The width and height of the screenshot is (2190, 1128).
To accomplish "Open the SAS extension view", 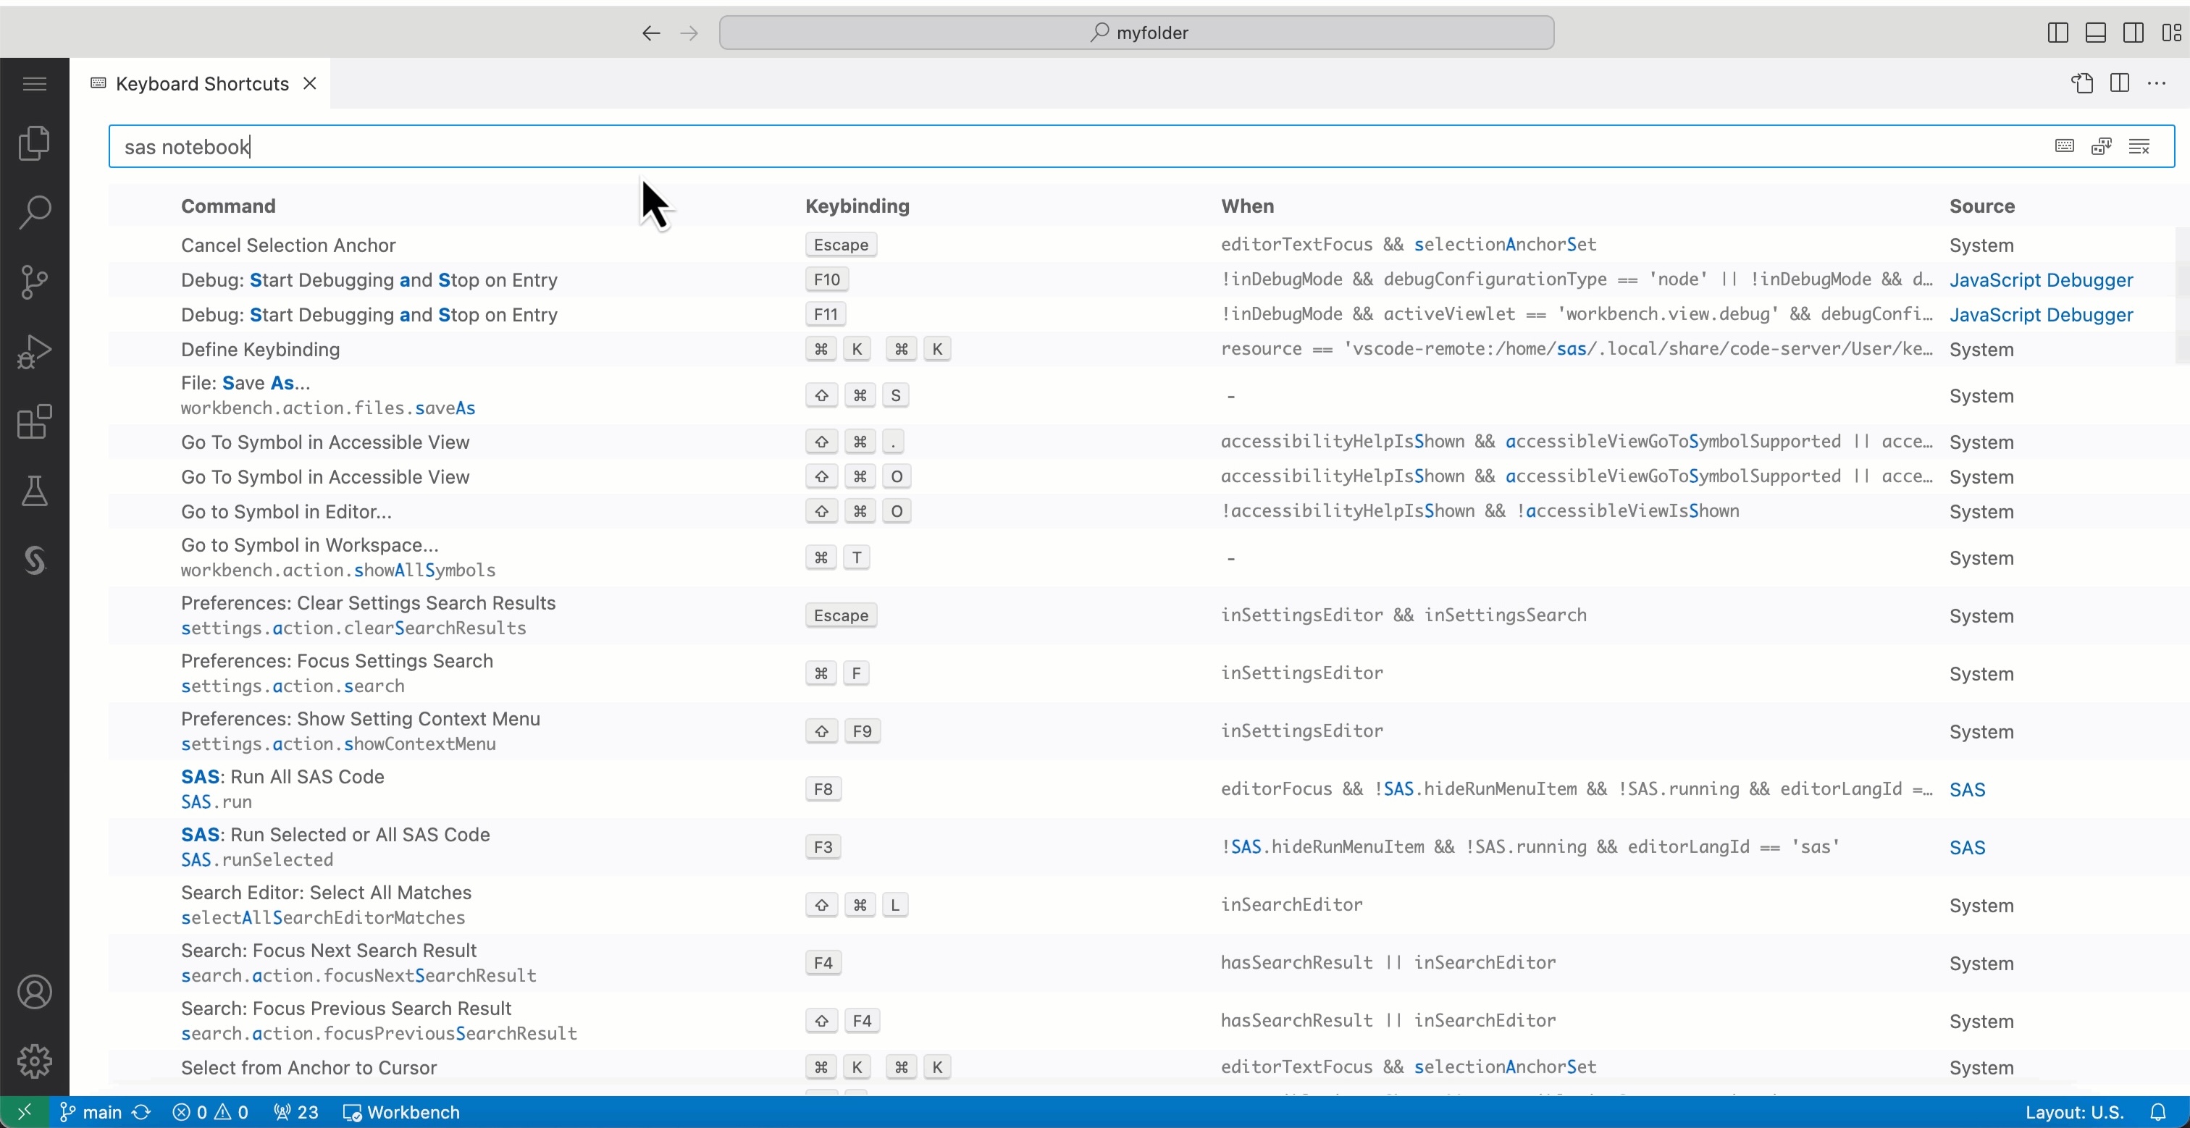I will point(34,560).
